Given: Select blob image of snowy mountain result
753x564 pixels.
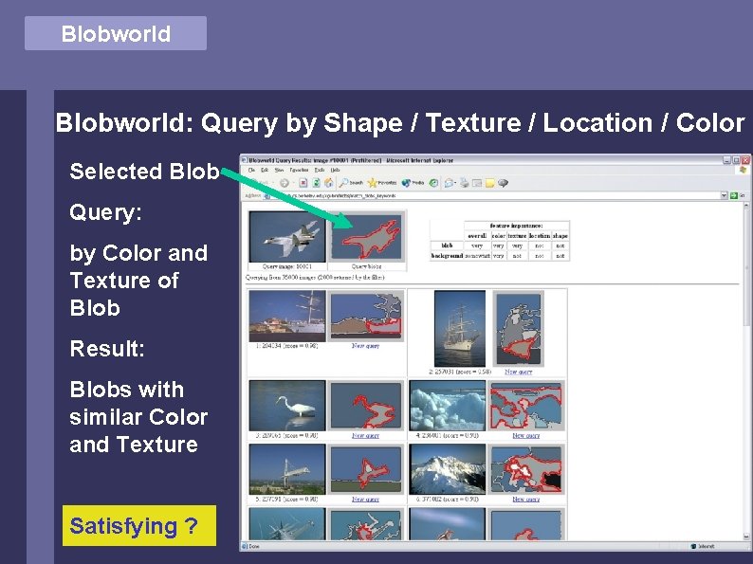Looking at the screenshot, I should point(526,469).
